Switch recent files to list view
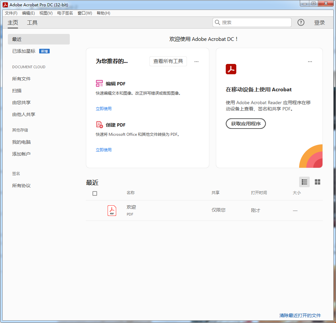 304,182
